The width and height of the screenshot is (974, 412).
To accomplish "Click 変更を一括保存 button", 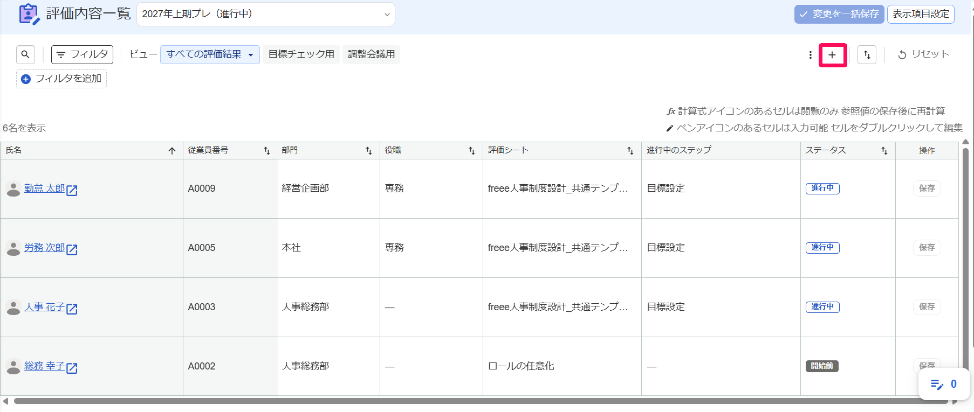I will (x=839, y=14).
